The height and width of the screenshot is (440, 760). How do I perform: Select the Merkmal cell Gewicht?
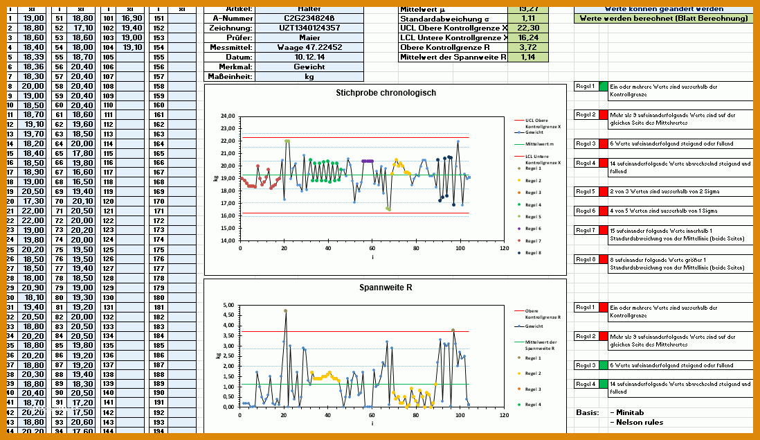tap(309, 67)
